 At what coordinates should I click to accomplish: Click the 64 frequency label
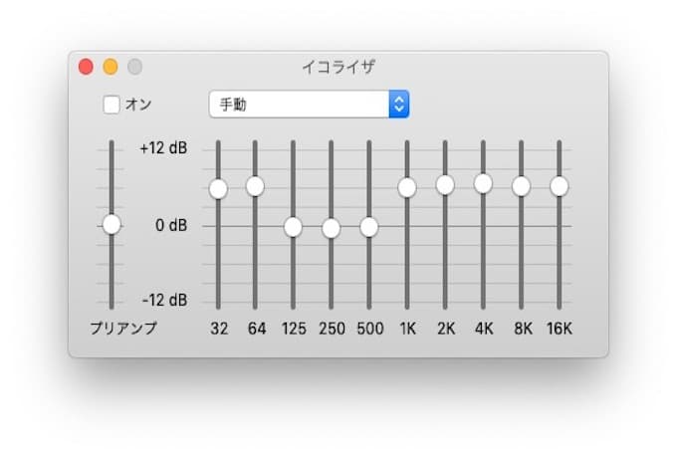pyautogui.click(x=257, y=329)
